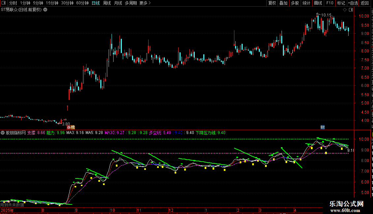Image resolution: width=373 pixels, height=214 pixels.
Task: Open the 统计 statistics button
Action: (x=306, y=3)
